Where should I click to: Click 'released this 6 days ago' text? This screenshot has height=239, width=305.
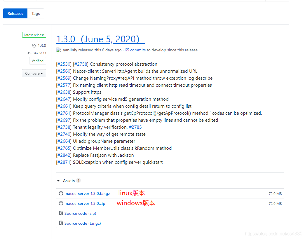point(100,50)
